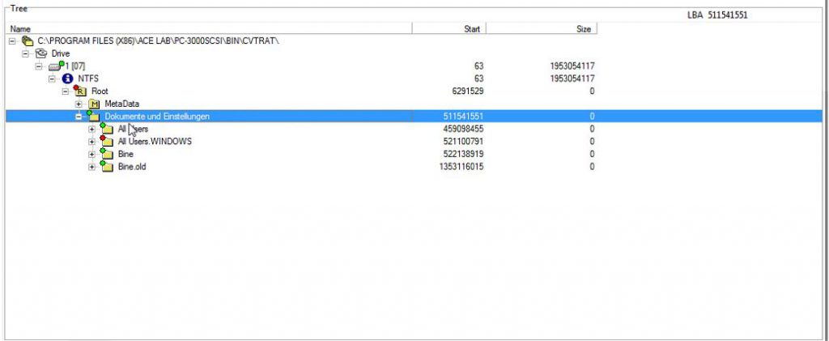
Task: Click the Root folder icon
Action: (x=81, y=92)
